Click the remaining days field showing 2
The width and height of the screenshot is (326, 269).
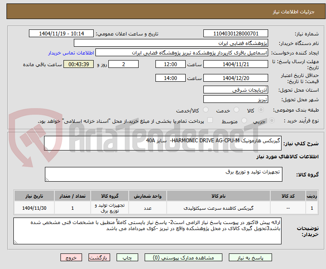(x=123, y=64)
